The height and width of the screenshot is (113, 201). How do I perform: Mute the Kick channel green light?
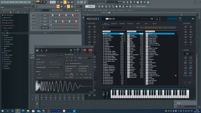tap(31, 15)
